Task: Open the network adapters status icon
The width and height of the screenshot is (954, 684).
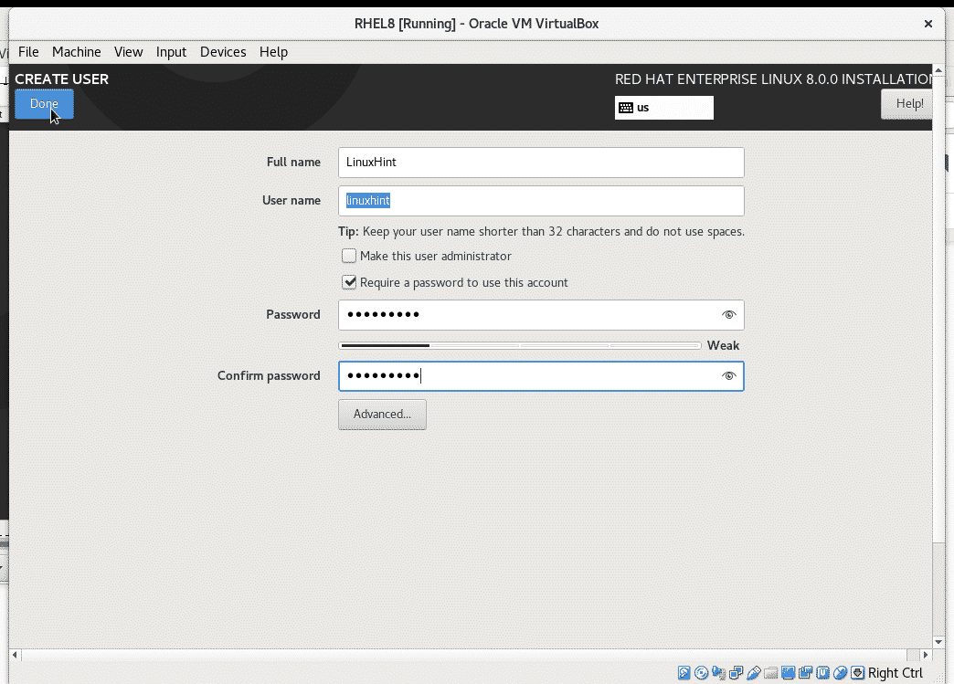Action: point(737,672)
